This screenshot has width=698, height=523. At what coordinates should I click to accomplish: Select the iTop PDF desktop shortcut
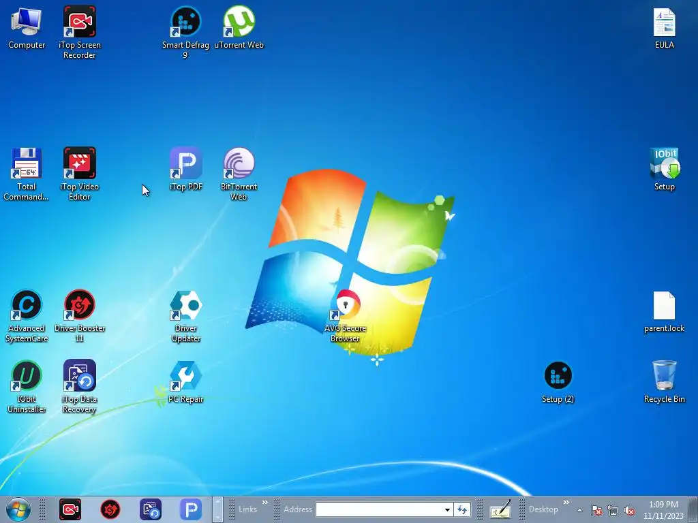[x=185, y=170]
